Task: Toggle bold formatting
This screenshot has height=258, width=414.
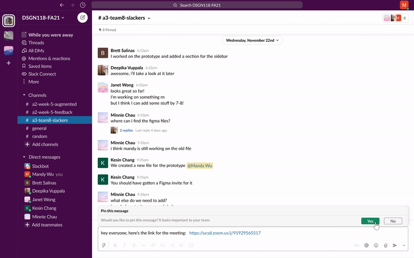Action: (x=115, y=246)
